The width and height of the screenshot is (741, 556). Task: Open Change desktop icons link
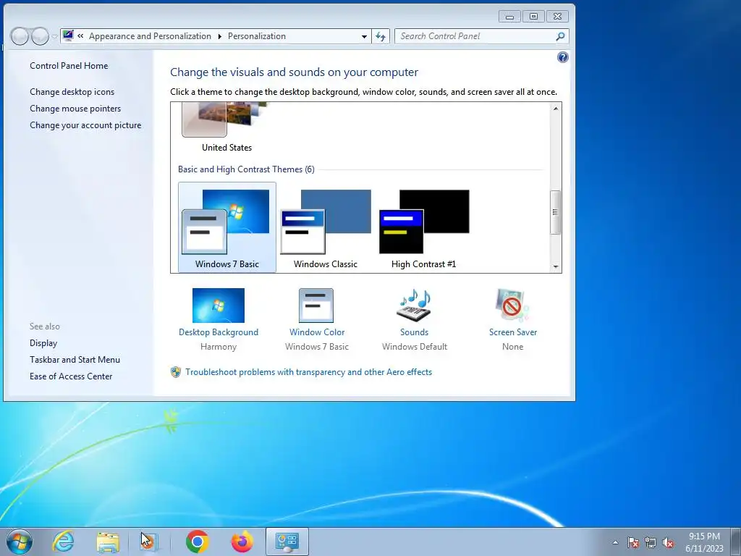pos(72,92)
